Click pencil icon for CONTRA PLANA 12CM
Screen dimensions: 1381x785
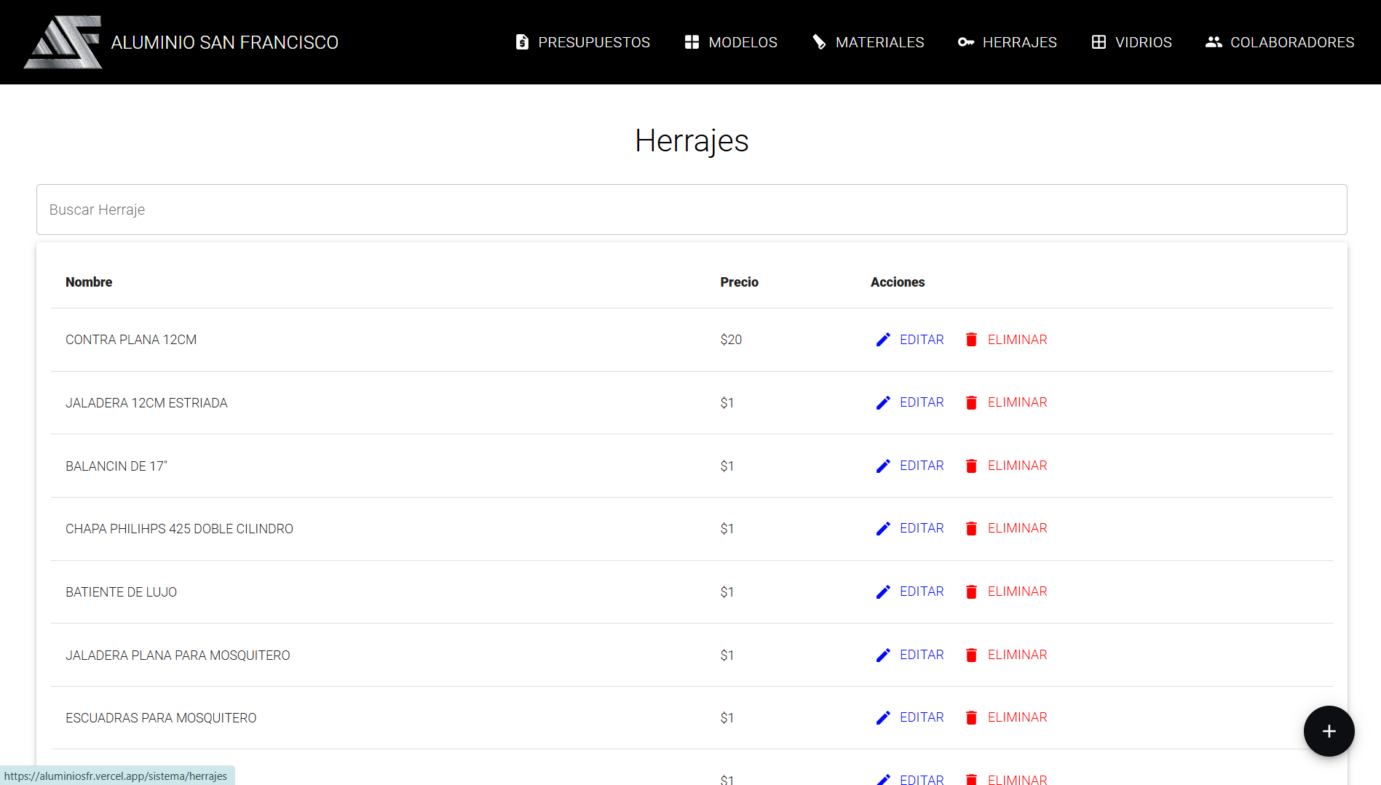pyautogui.click(x=883, y=340)
